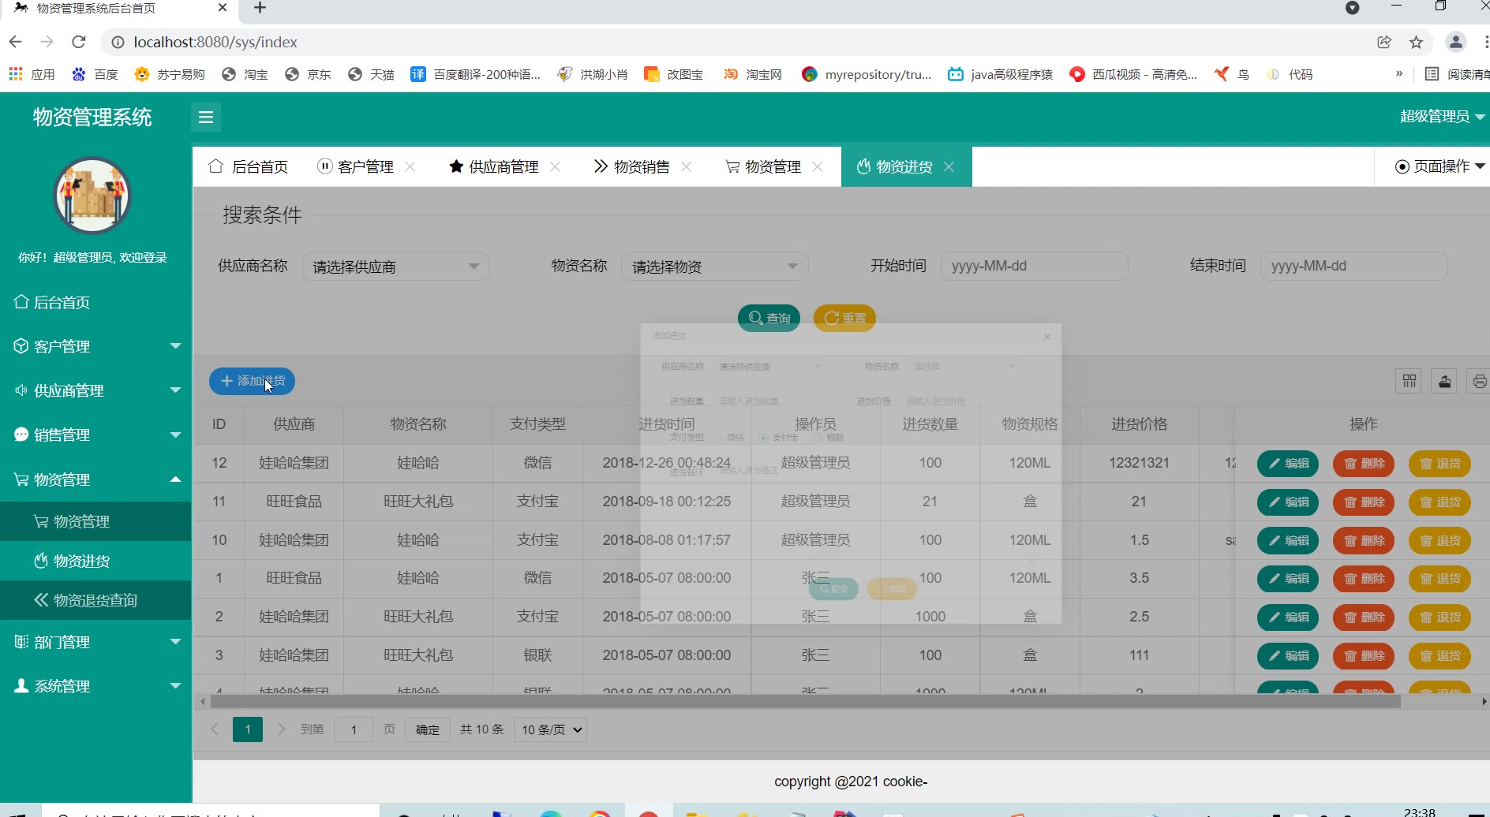Click the export table icon

click(x=1444, y=382)
